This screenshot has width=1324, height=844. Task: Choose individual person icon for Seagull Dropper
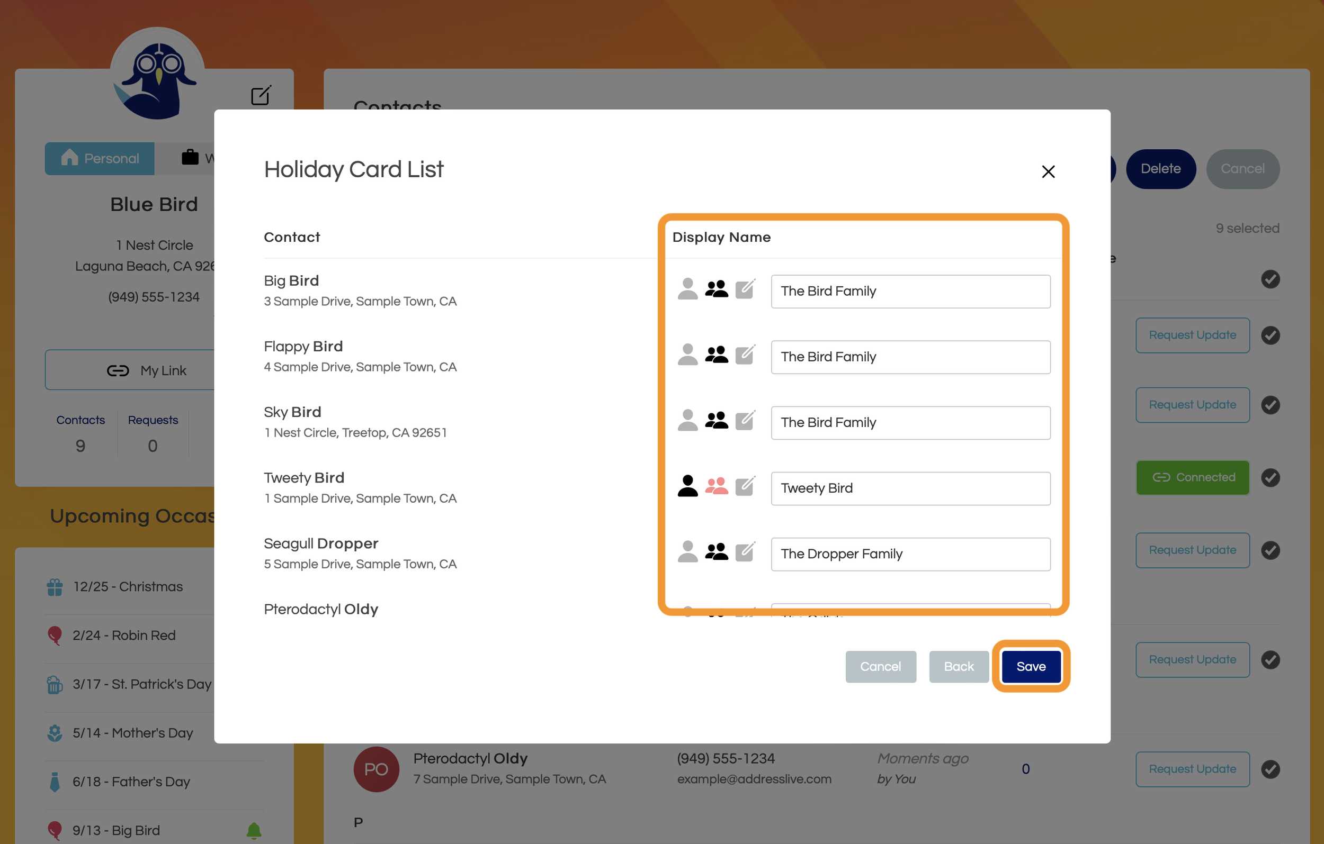tap(687, 552)
